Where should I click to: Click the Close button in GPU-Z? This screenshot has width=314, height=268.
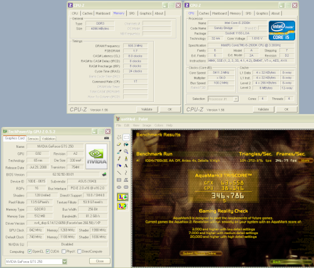100,261
